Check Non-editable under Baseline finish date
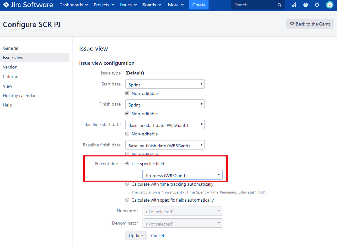 pyautogui.click(x=127, y=154)
